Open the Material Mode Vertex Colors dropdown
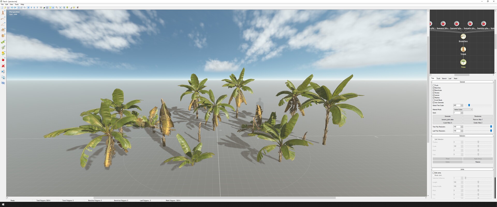Image resolution: width=497 pixels, height=207 pixels. pyautogui.click(x=463, y=109)
